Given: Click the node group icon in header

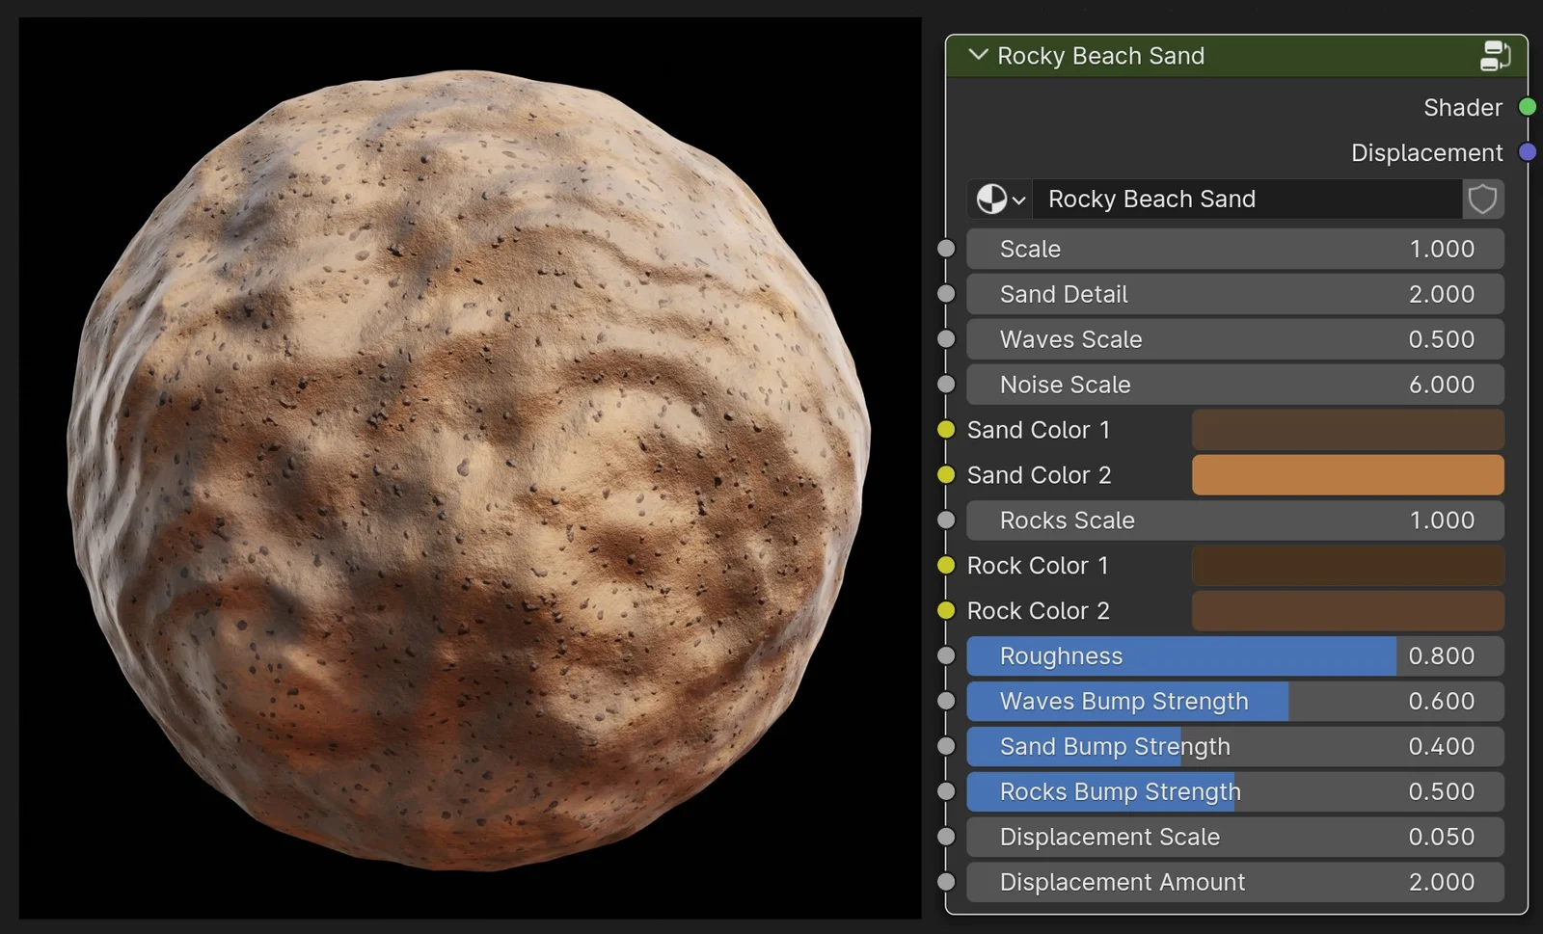Looking at the screenshot, I should (1495, 56).
